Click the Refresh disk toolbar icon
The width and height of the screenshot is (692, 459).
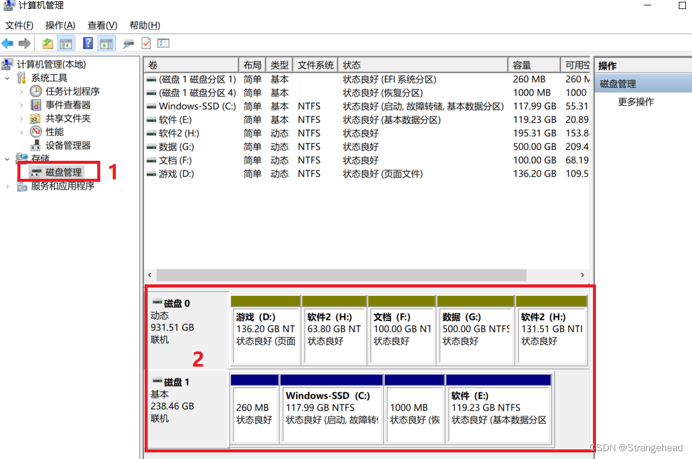128,43
